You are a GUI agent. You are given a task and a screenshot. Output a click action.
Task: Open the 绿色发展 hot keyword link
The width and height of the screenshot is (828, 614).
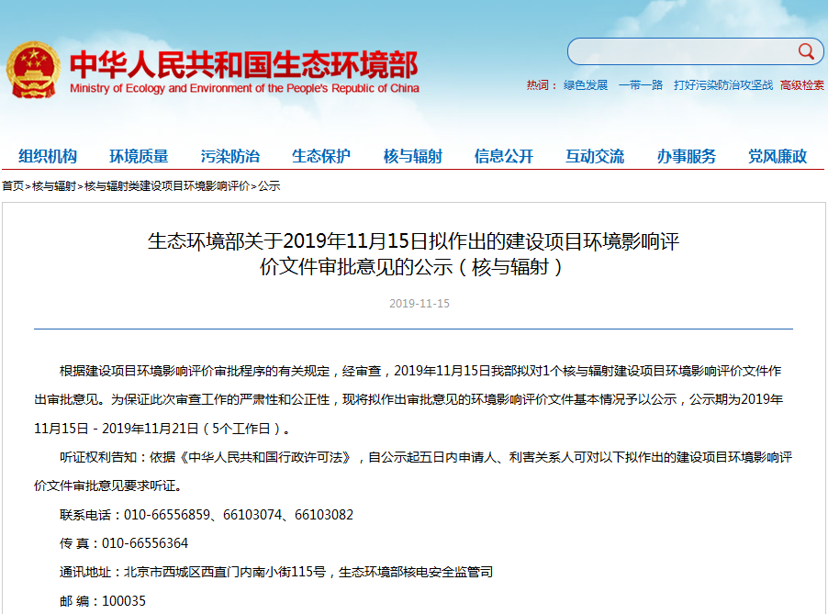585,85
